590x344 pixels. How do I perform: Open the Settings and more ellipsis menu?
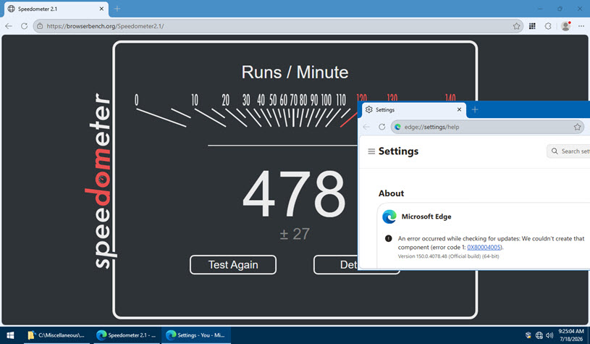pos(581,26)
